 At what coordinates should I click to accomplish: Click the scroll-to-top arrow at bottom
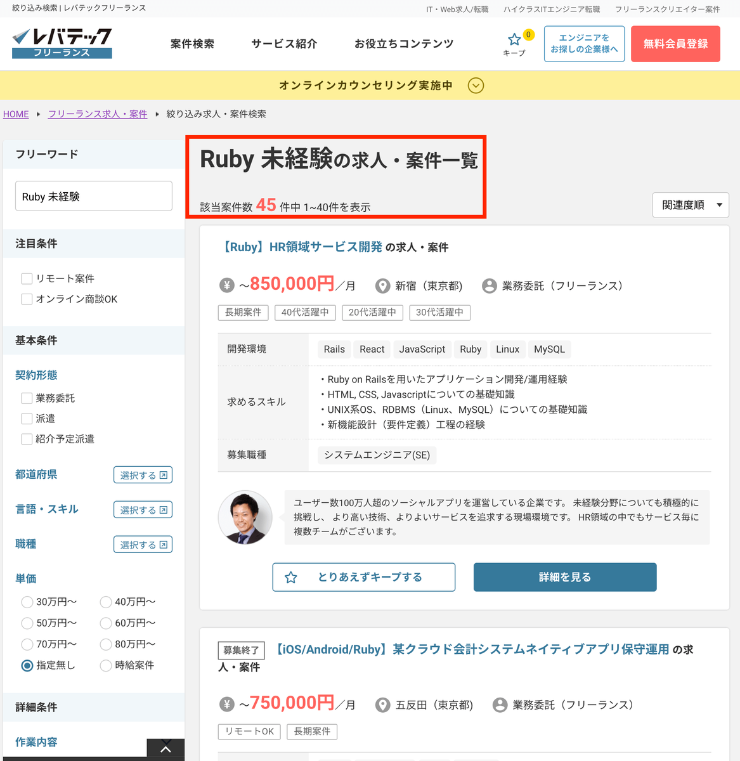166,749
